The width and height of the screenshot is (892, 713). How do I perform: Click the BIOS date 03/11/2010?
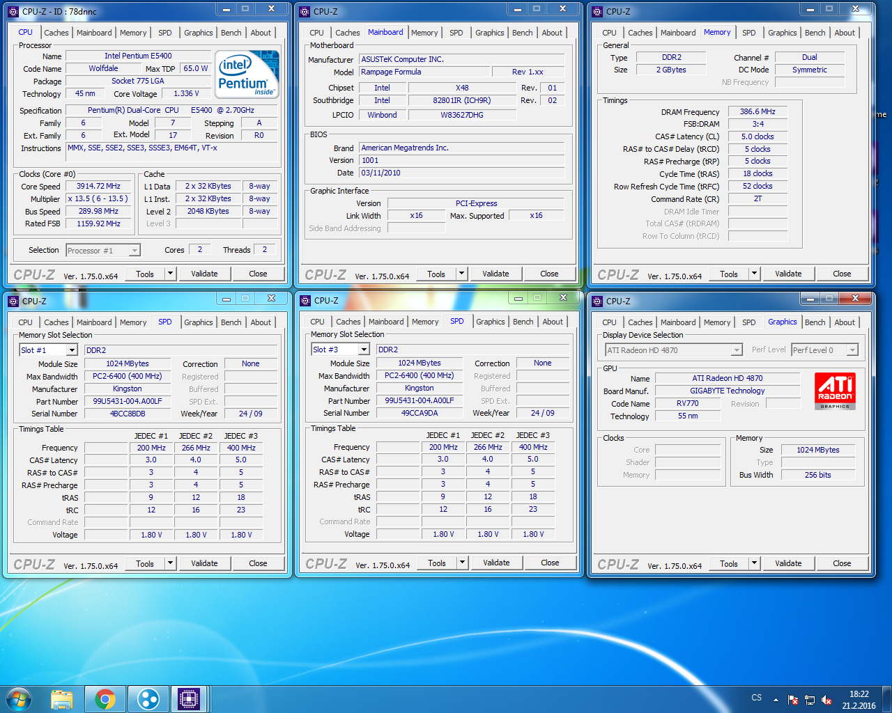[x=461, y=173]
